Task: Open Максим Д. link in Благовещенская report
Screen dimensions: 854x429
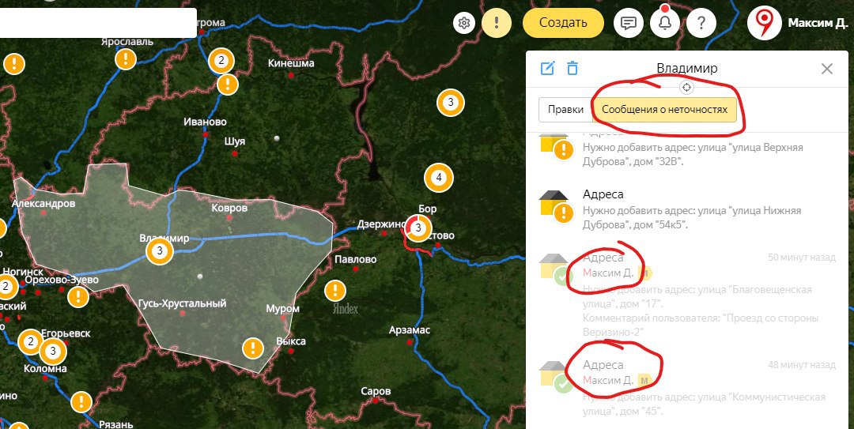Action: click(608, 273)
